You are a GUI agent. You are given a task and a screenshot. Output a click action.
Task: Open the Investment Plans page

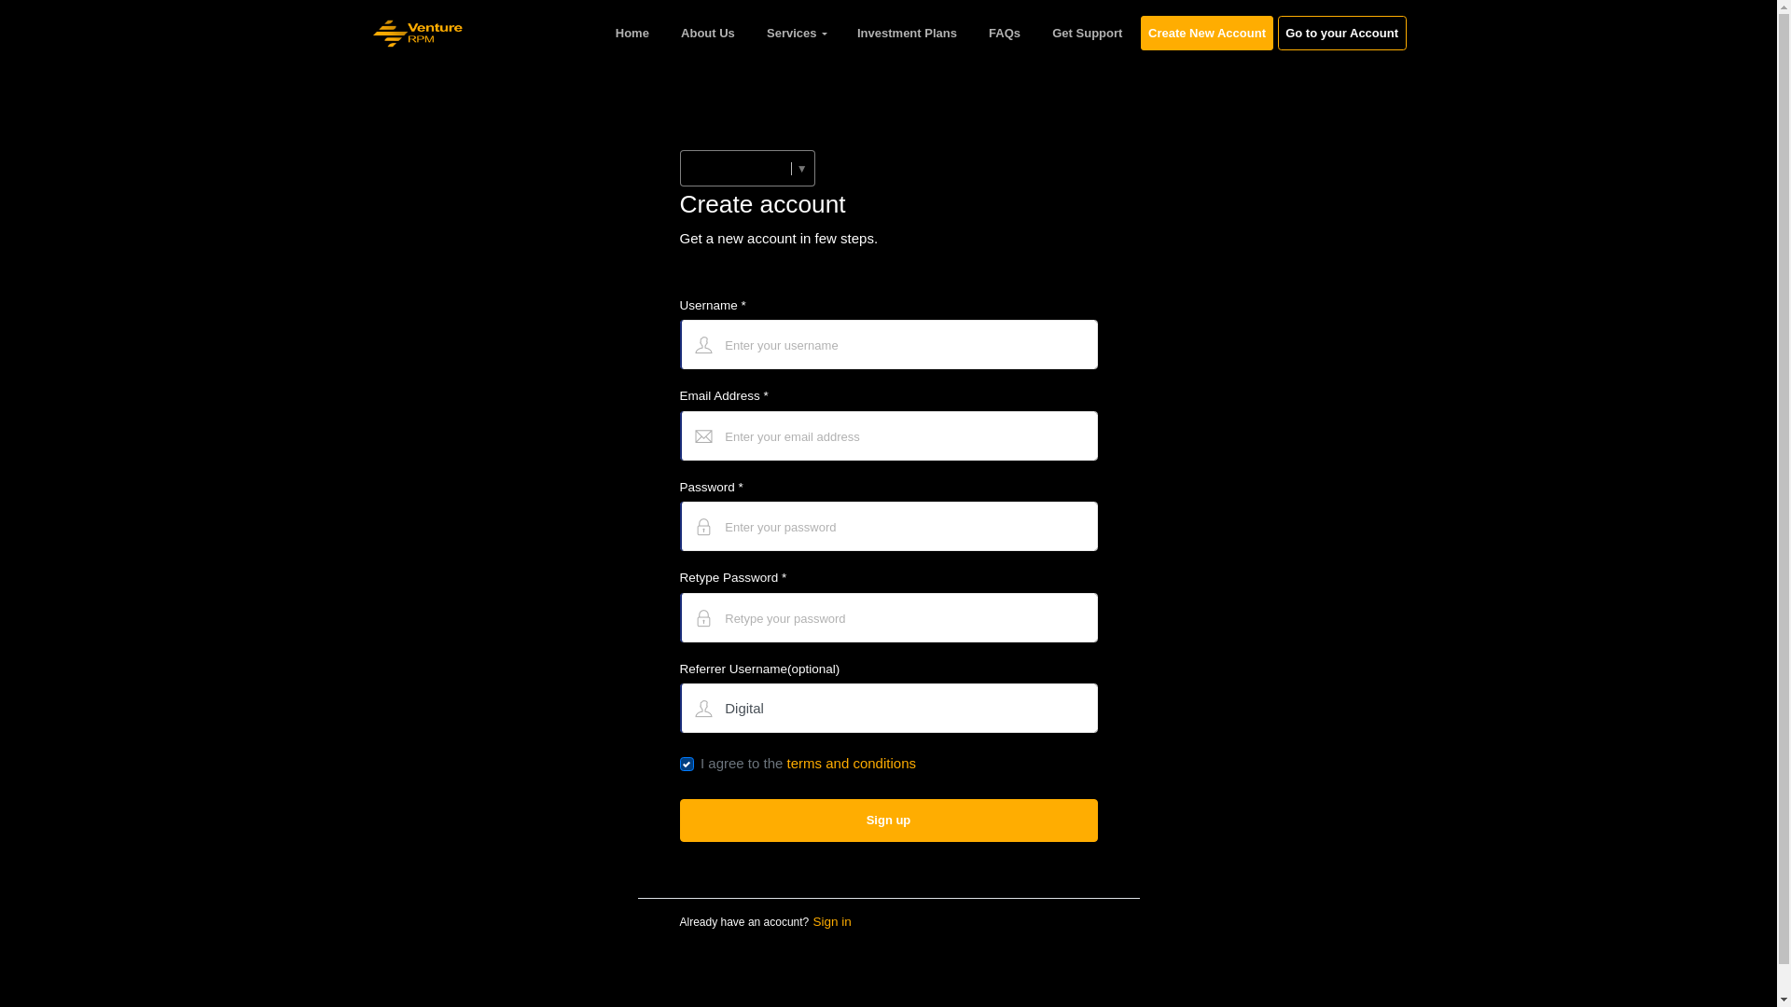[x=907, y=34]
